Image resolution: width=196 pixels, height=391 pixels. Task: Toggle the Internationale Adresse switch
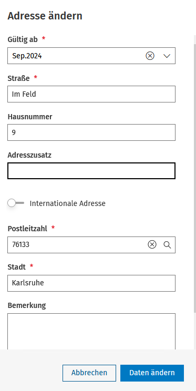16,203
